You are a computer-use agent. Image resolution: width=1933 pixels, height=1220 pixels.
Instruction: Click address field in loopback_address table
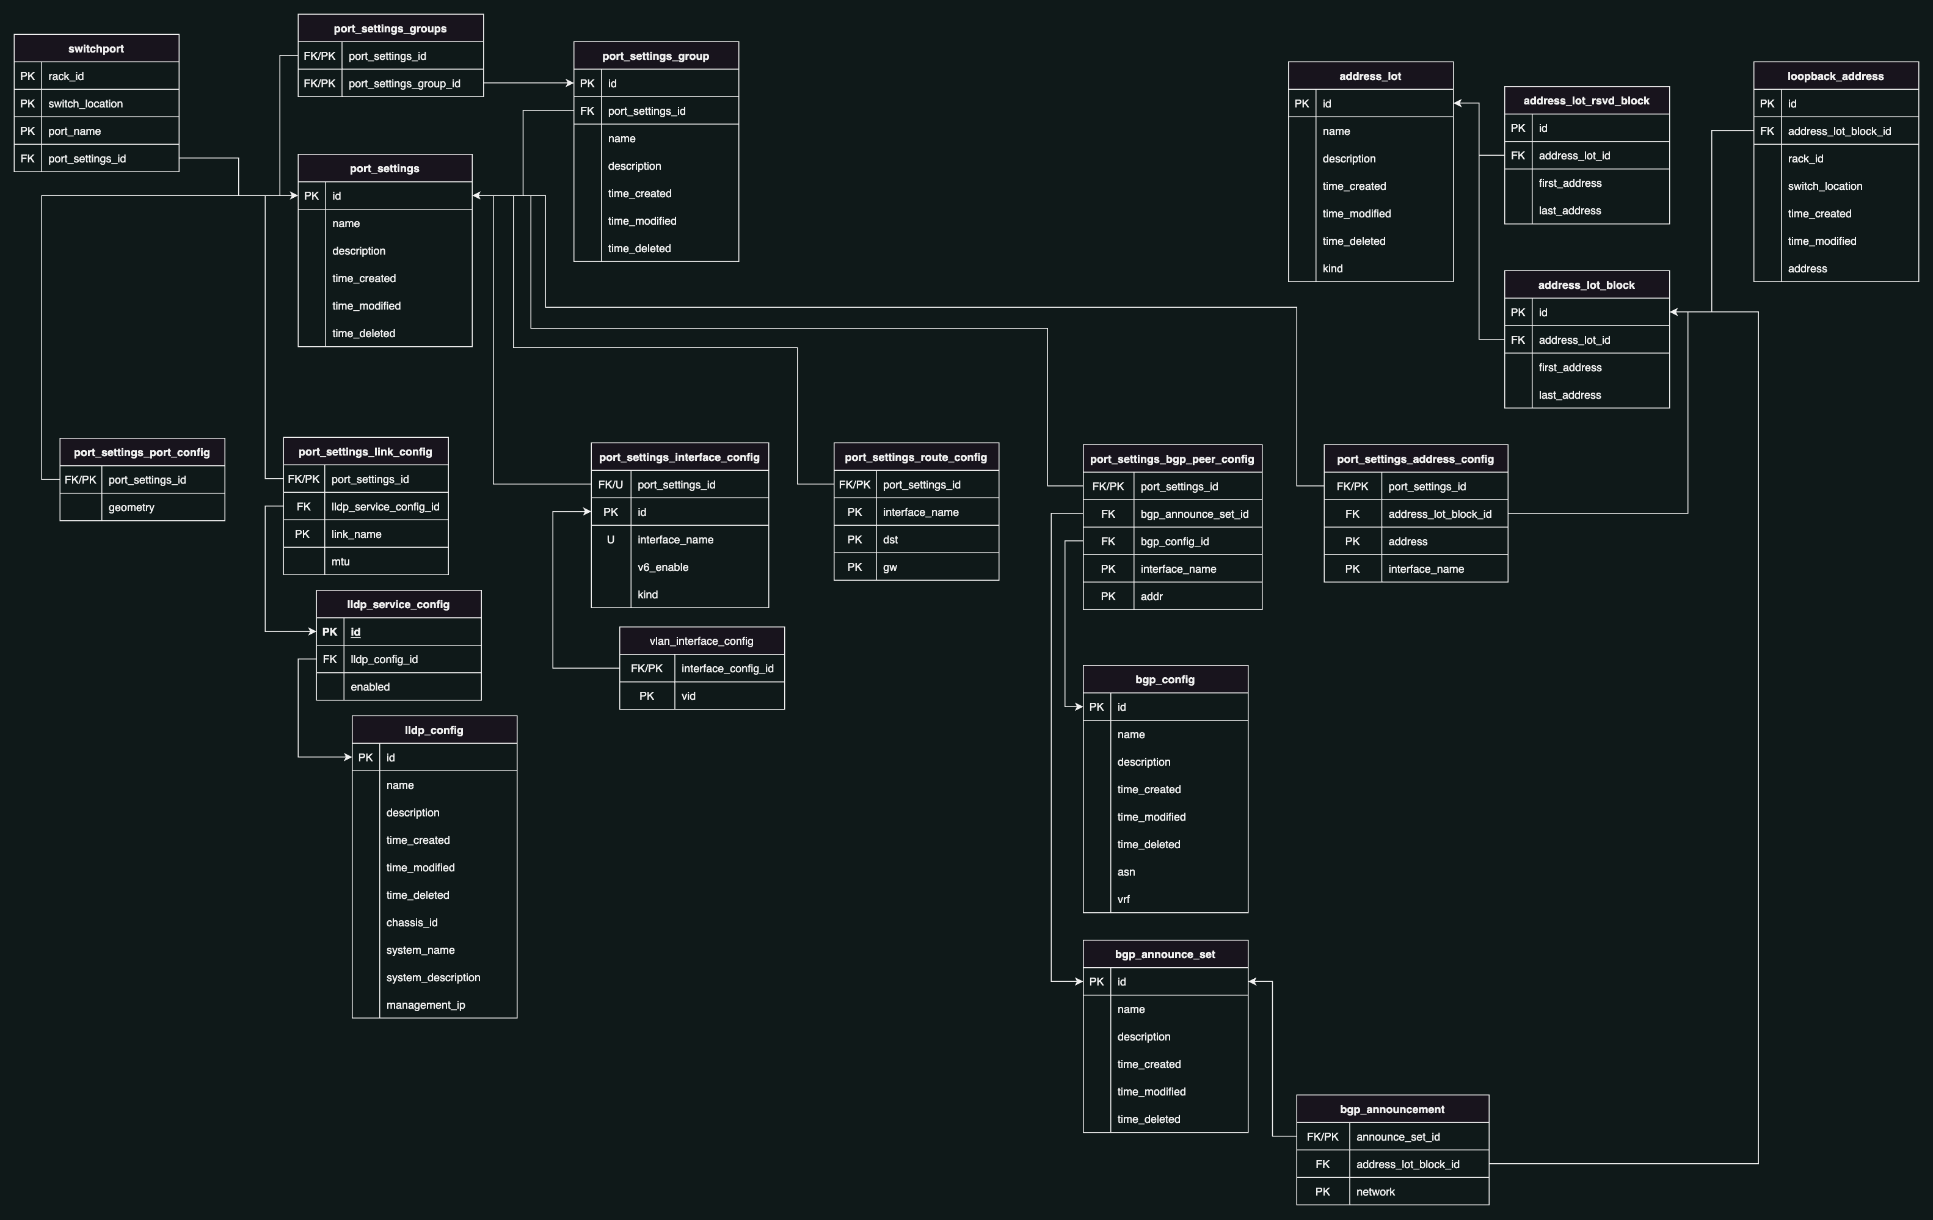tap(1836, 268)
